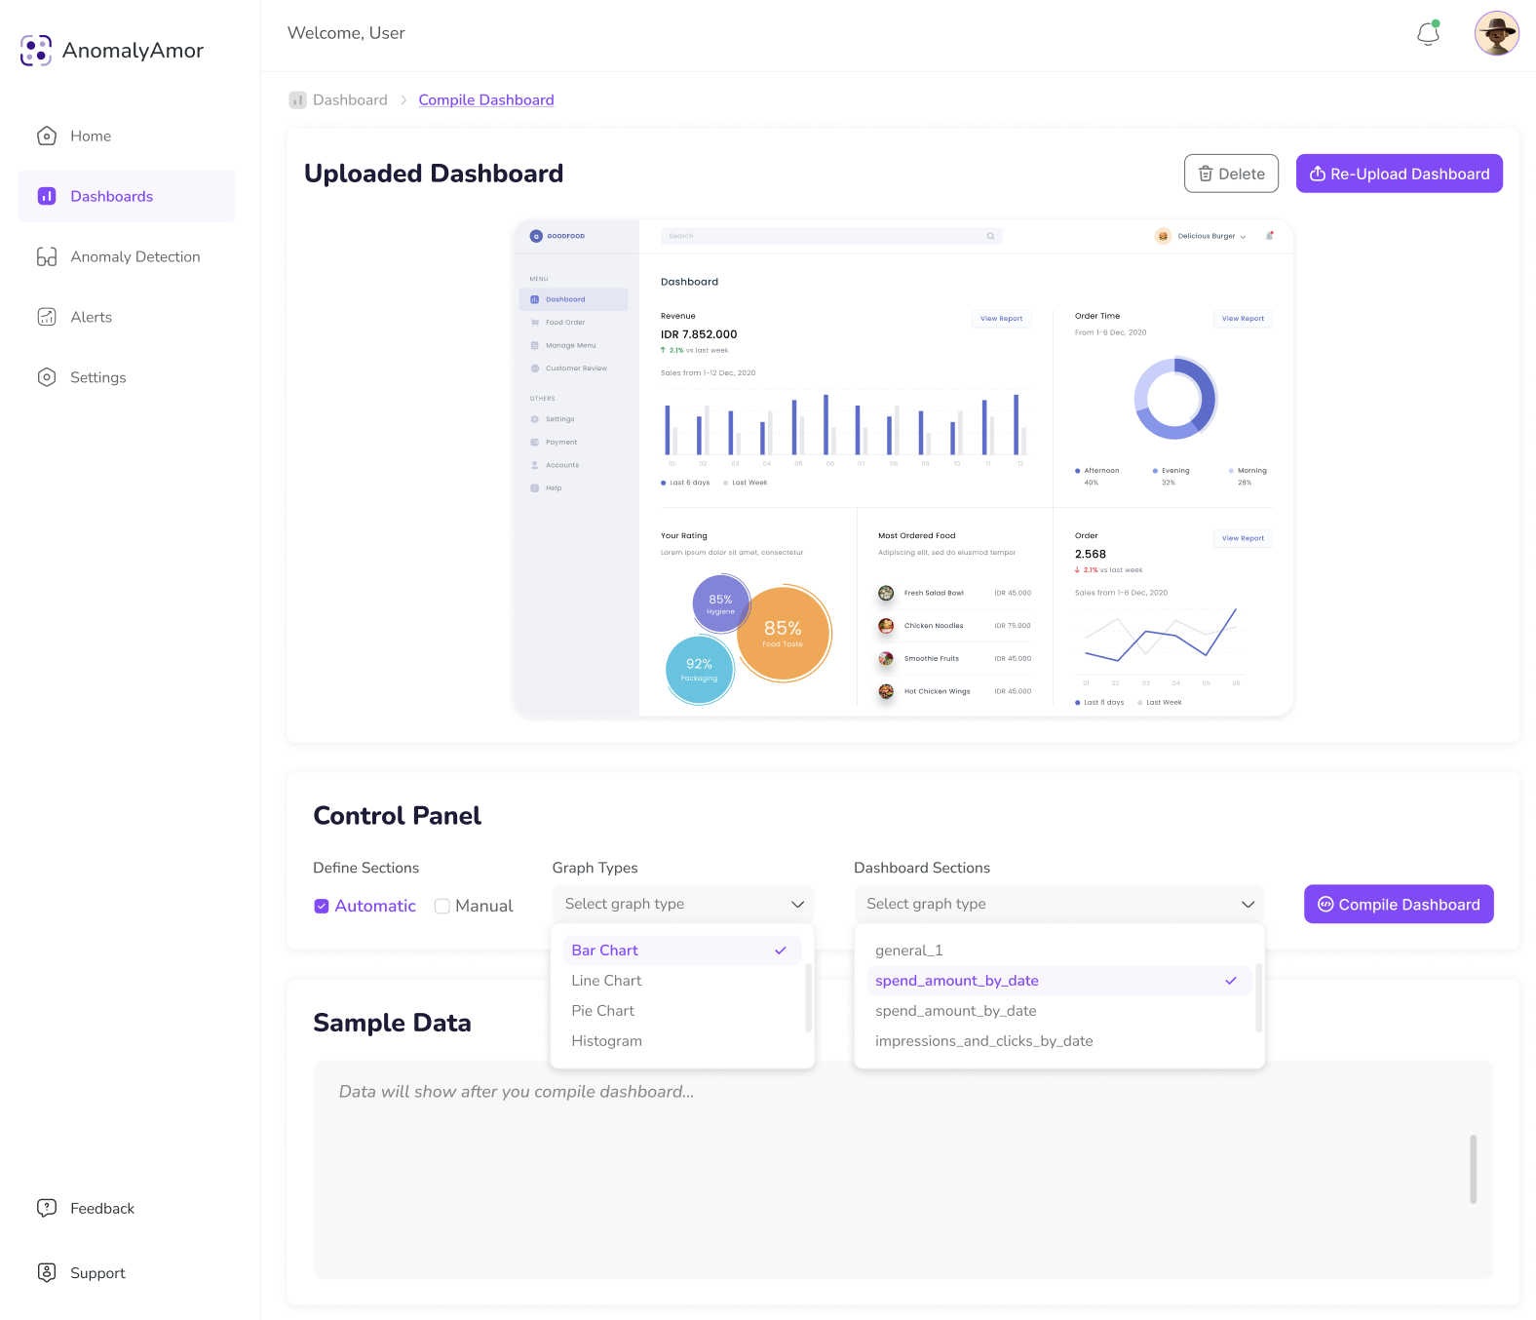Image resolution: width=1536 pixels, height=1320 pixels.
Task: Enable the Manual checkbox
Action: pos(442,907)
